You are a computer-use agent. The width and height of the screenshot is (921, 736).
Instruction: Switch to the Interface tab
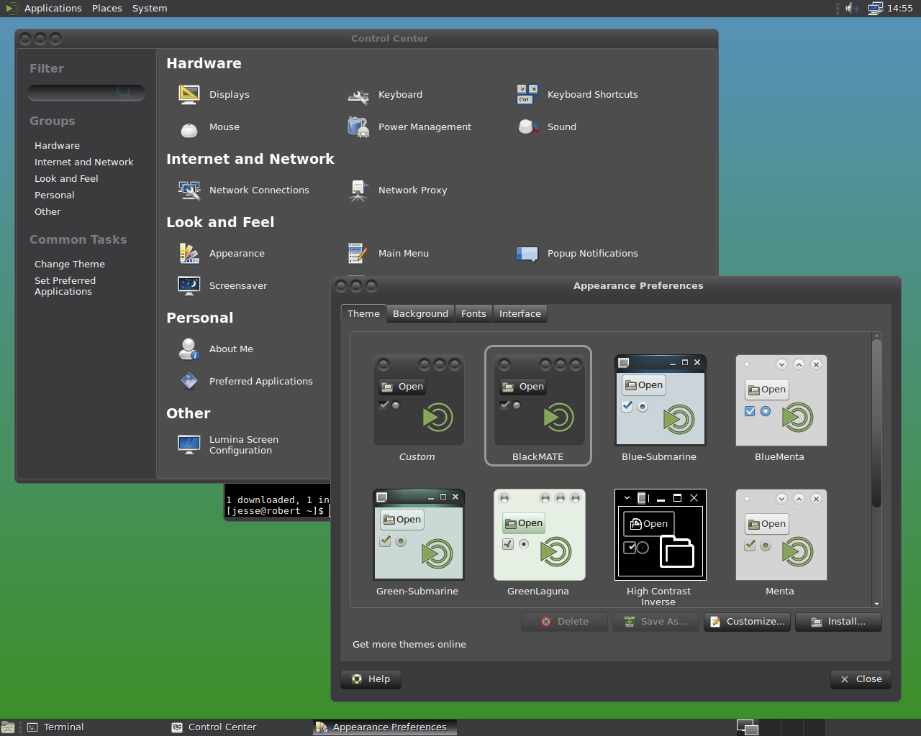click(520, 314)
